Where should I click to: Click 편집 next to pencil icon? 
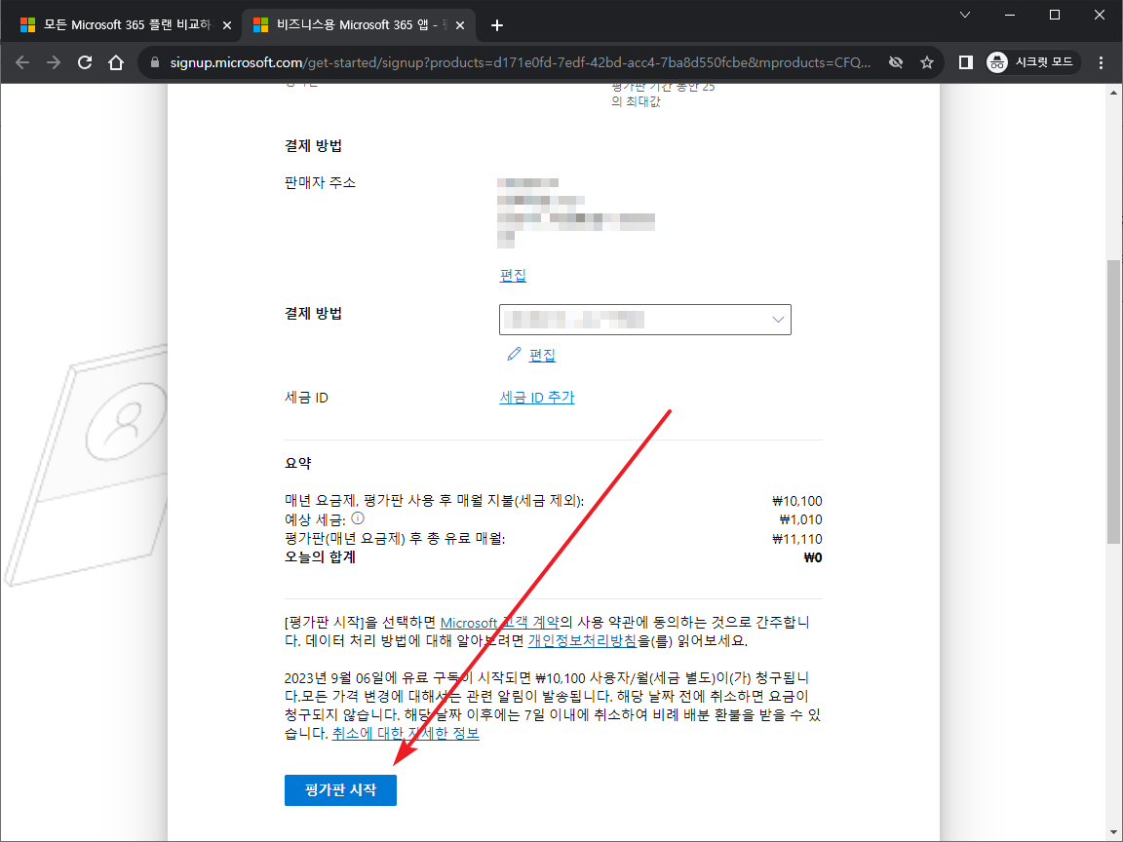tap(542, 355)
